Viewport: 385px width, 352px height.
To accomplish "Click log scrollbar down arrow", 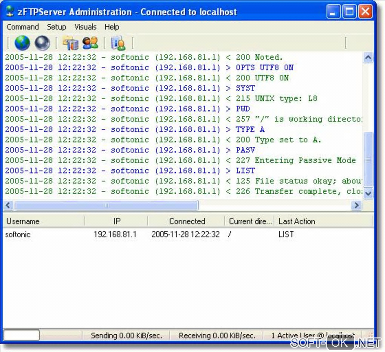I will pyautogui.click(x=368, y=194).
